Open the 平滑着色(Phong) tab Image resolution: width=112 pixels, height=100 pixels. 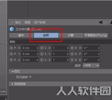[x=96, y=35]
